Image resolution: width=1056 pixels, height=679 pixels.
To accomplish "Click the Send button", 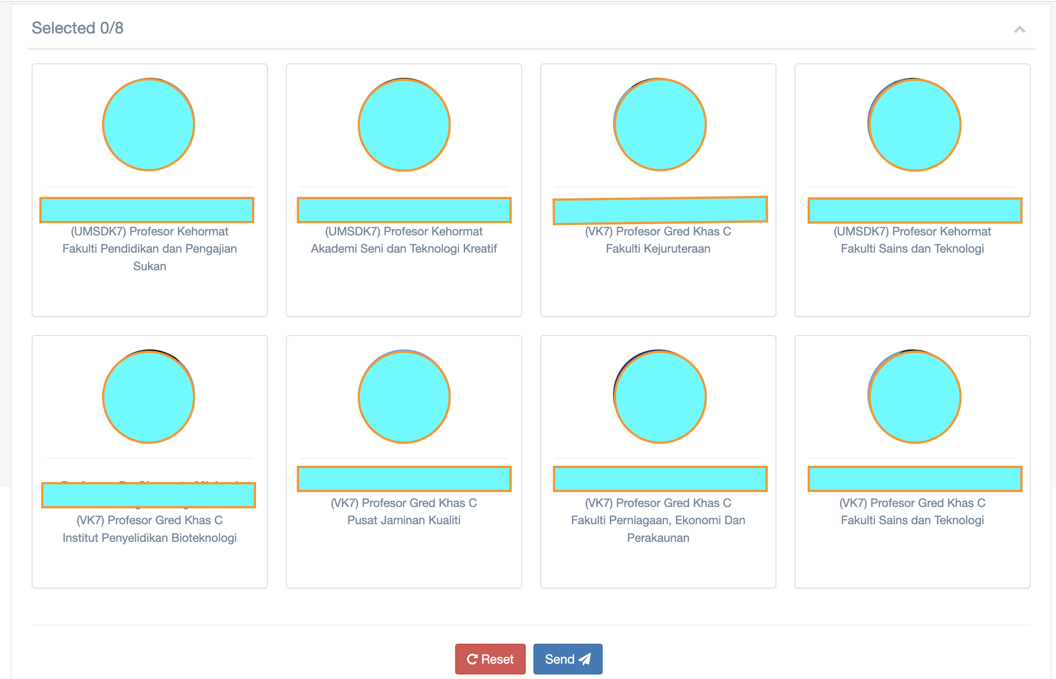I will pyautogui.click(x=567, y=659).
